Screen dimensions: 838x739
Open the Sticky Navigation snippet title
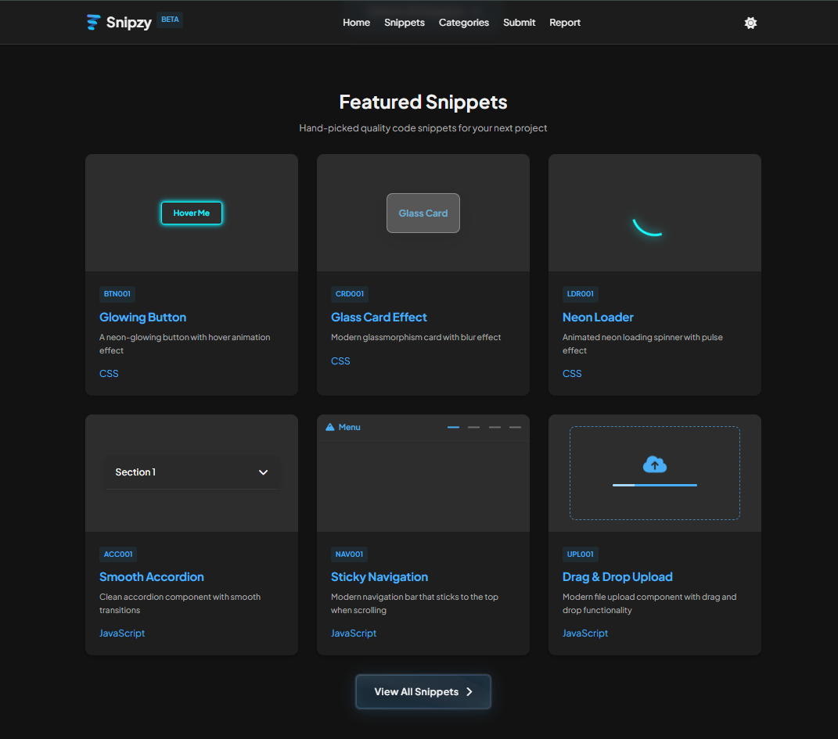point(379,576)
